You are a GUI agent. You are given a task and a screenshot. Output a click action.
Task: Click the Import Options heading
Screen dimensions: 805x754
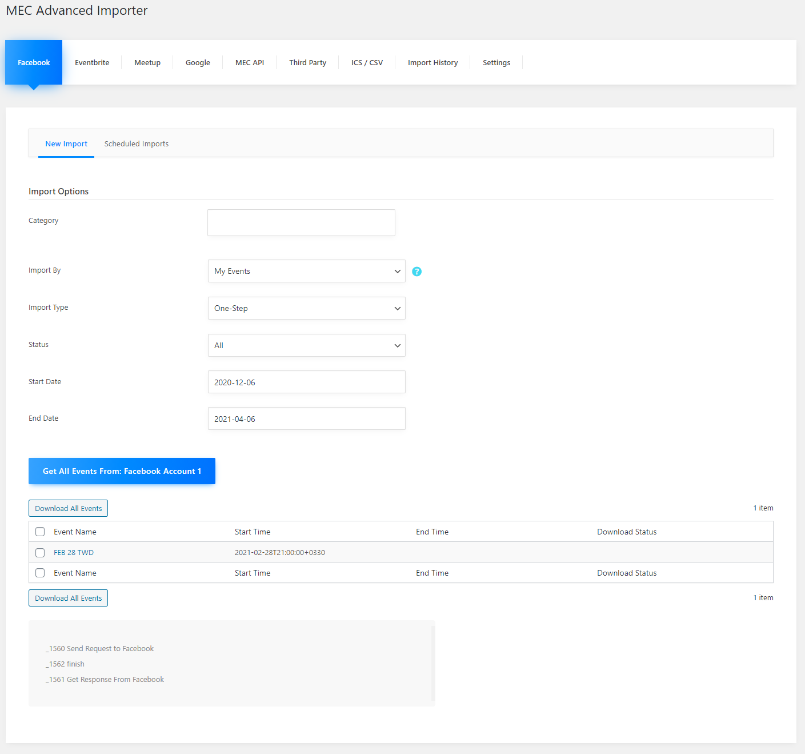pyautogui.click(x=59, y=192)
